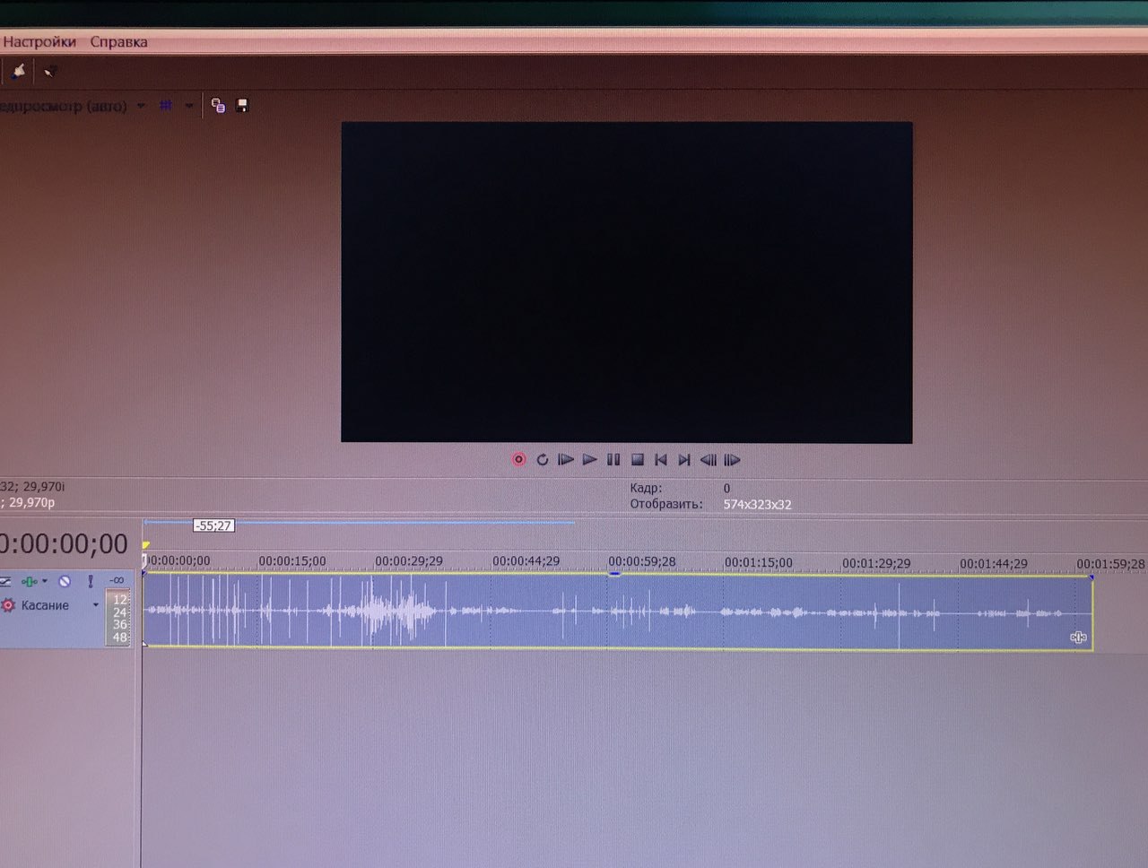
Task: Open the Касание automation mode dropdown
Action: (x=95, y=605)
